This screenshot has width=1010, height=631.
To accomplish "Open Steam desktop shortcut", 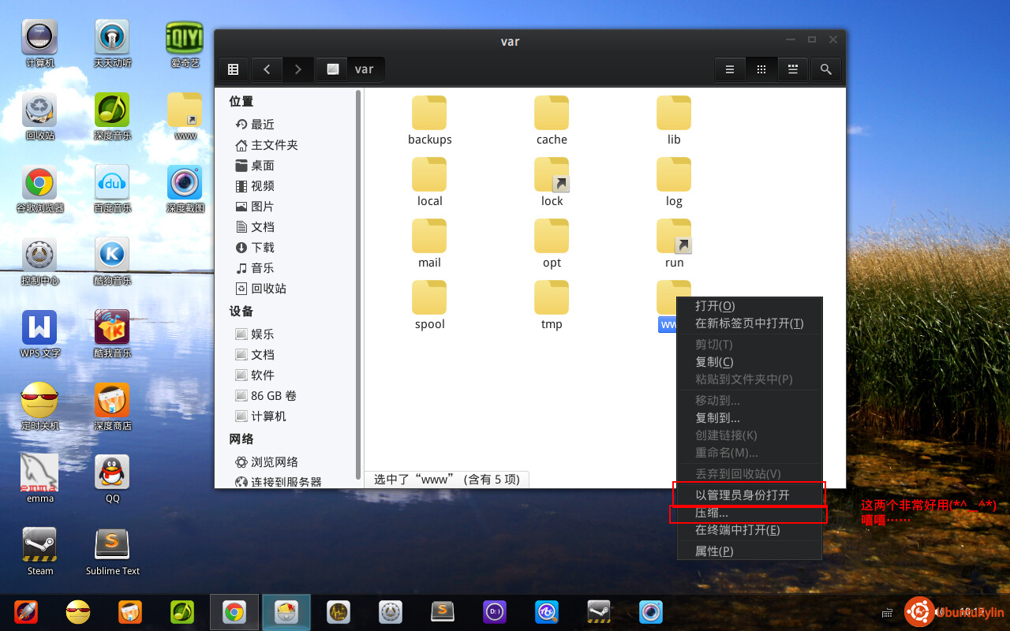I will pos(40,551).
